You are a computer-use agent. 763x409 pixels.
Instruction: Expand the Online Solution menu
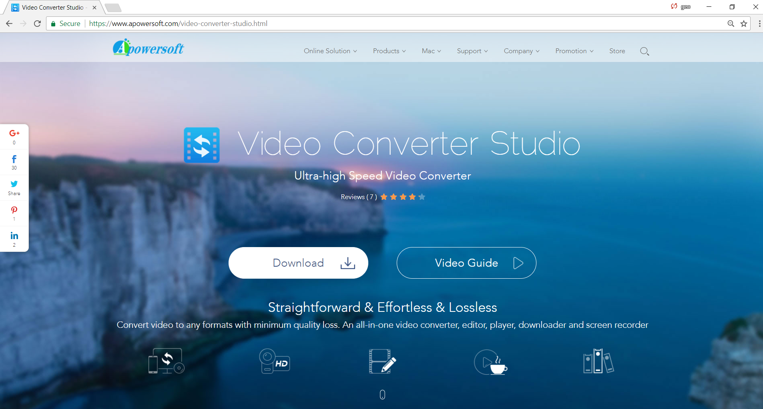(x=330, y=51)
